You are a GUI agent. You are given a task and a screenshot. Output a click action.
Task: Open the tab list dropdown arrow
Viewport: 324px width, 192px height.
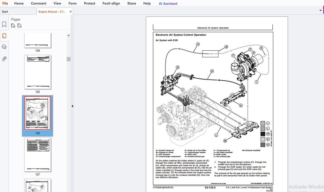[x=321, y=10]
